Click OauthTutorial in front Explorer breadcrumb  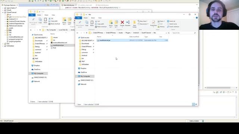(x=146, y=33)
